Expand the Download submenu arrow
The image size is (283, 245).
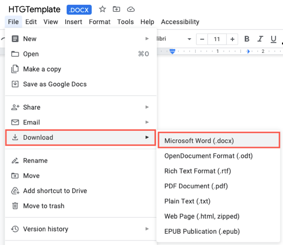147,137
